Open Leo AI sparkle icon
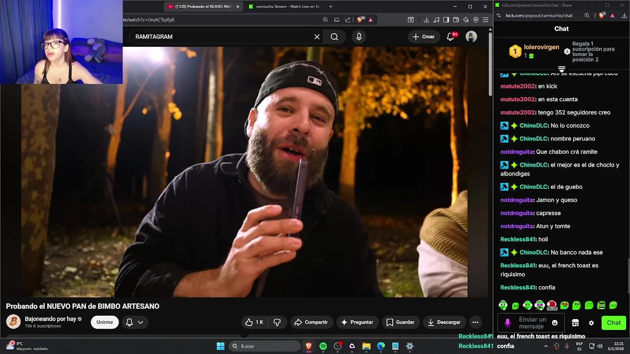The height and width of the screenshot is (354, 630). click(466, 20)
